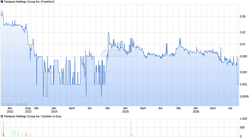The image size is (250, 139).
Task: Click the ARIVA.DE watermark logo
Action: (x=120, y=53)
